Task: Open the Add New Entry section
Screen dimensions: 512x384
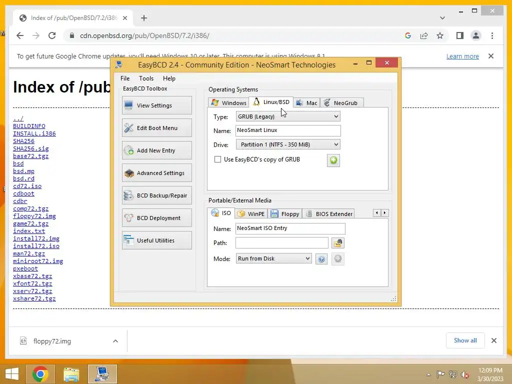Action: [x=156, y=150]
